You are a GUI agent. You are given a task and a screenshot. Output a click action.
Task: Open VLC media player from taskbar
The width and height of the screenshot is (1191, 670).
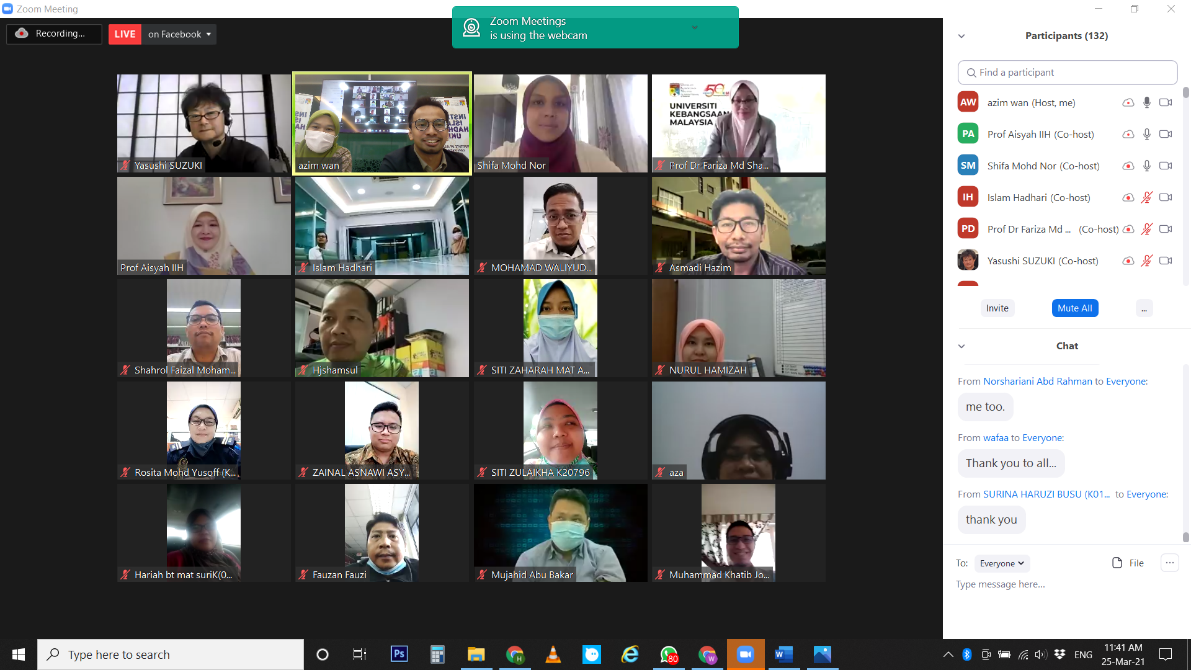[553, 654]
